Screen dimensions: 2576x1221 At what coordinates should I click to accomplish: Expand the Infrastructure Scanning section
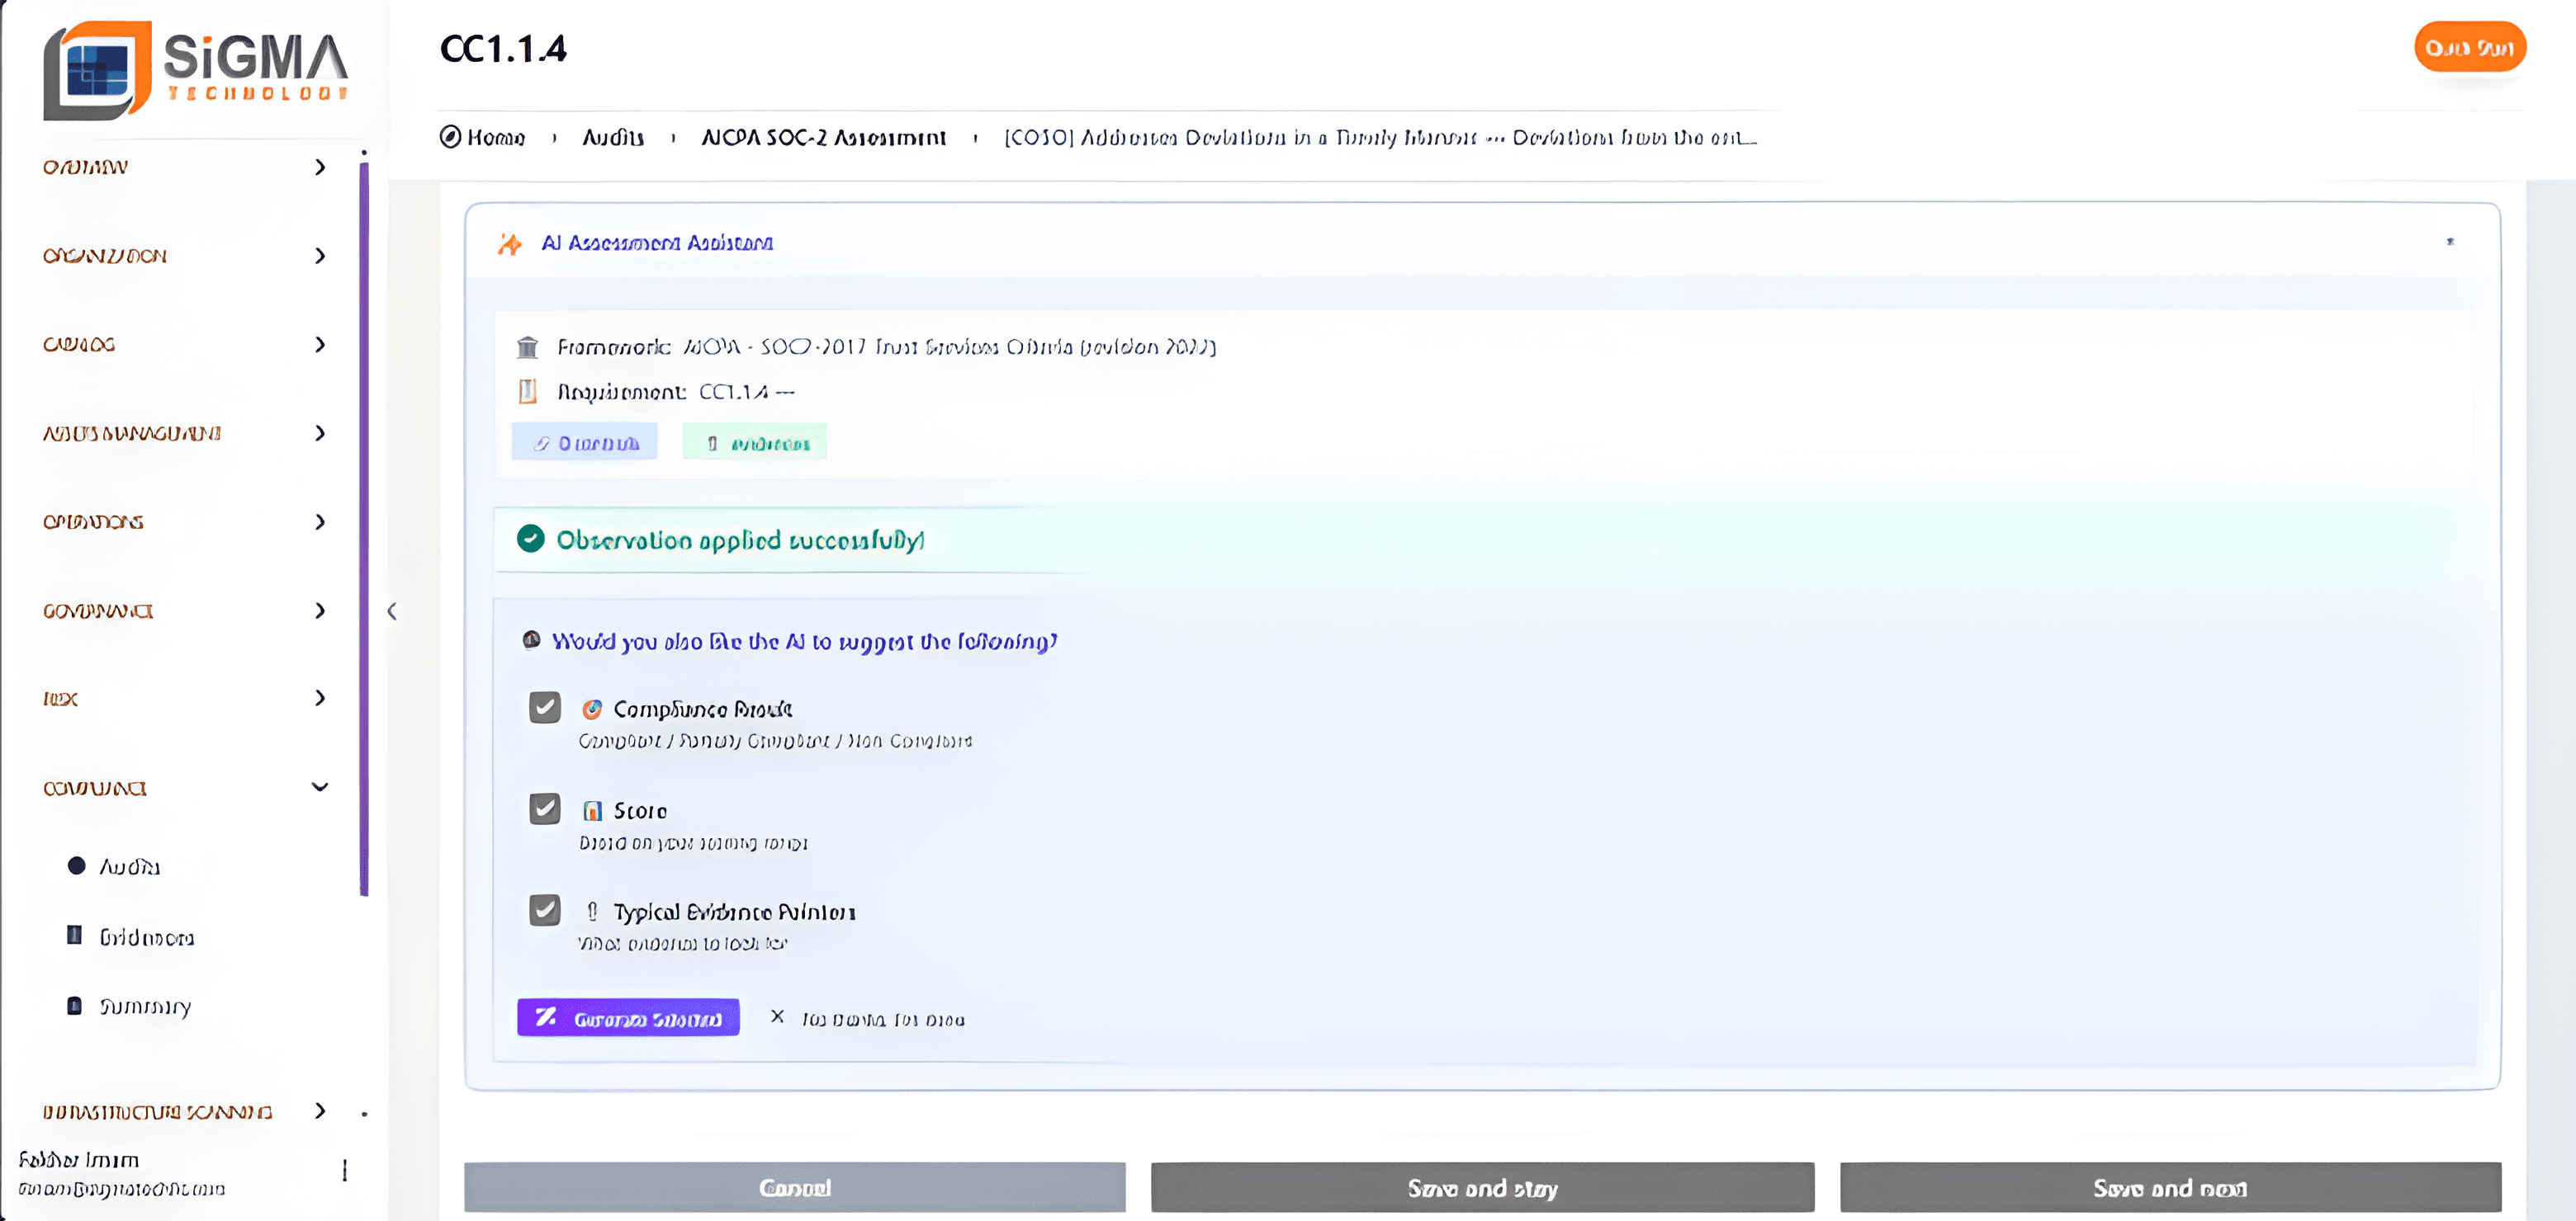coord(320,1111)
